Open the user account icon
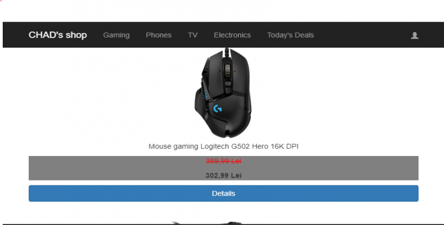The height and width of the screenshot is (225, 444). (415, 35)
